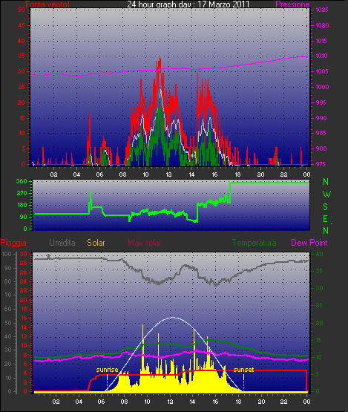Click the sunset marker label
The height and width of the screenshot is (412, 348).
pyautogui.click(x=243, y=370)
